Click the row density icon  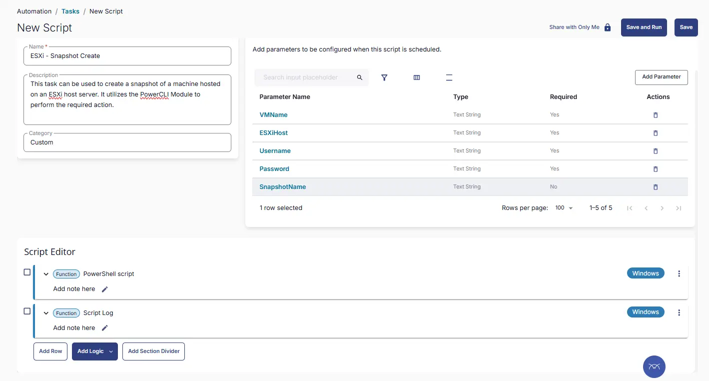(449, 77)
